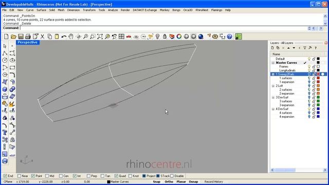Toggle the Int osnap checkbox

pyautogui.click(x=75, y=176)
